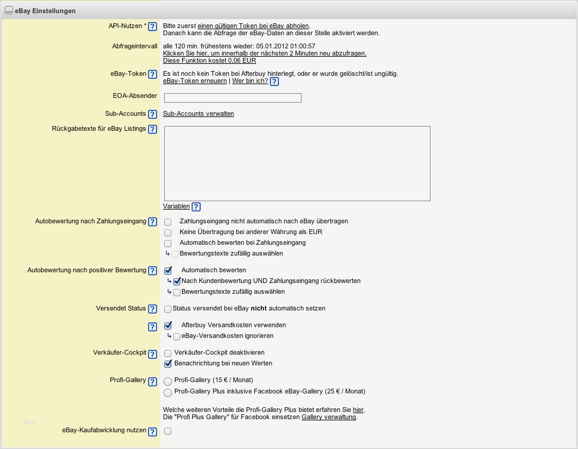Focus the EOA-Absender input field
Image resolution: width=578 pixels, height=449 pixels.
(233, 98)
